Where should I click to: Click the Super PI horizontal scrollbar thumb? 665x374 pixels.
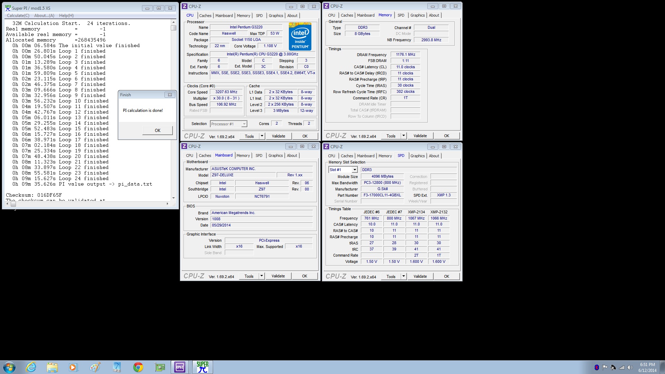point(13,204)
